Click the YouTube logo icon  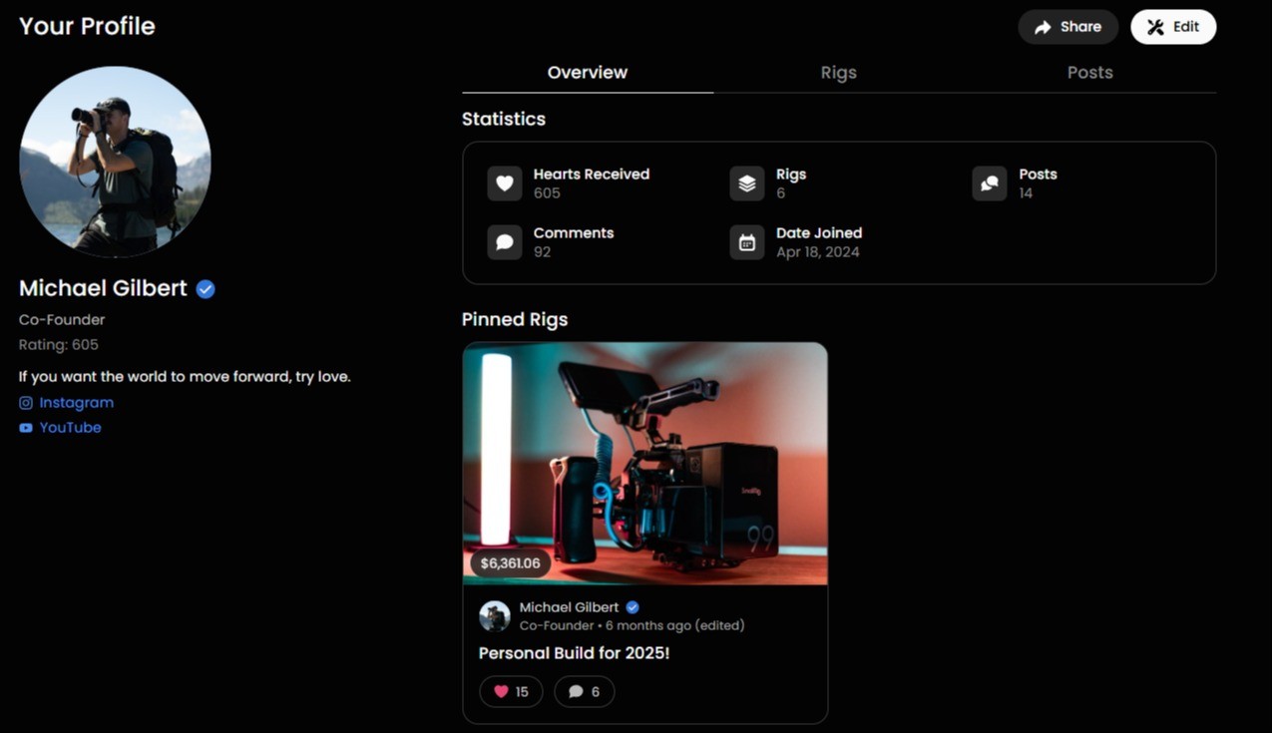tap(26, 428)
